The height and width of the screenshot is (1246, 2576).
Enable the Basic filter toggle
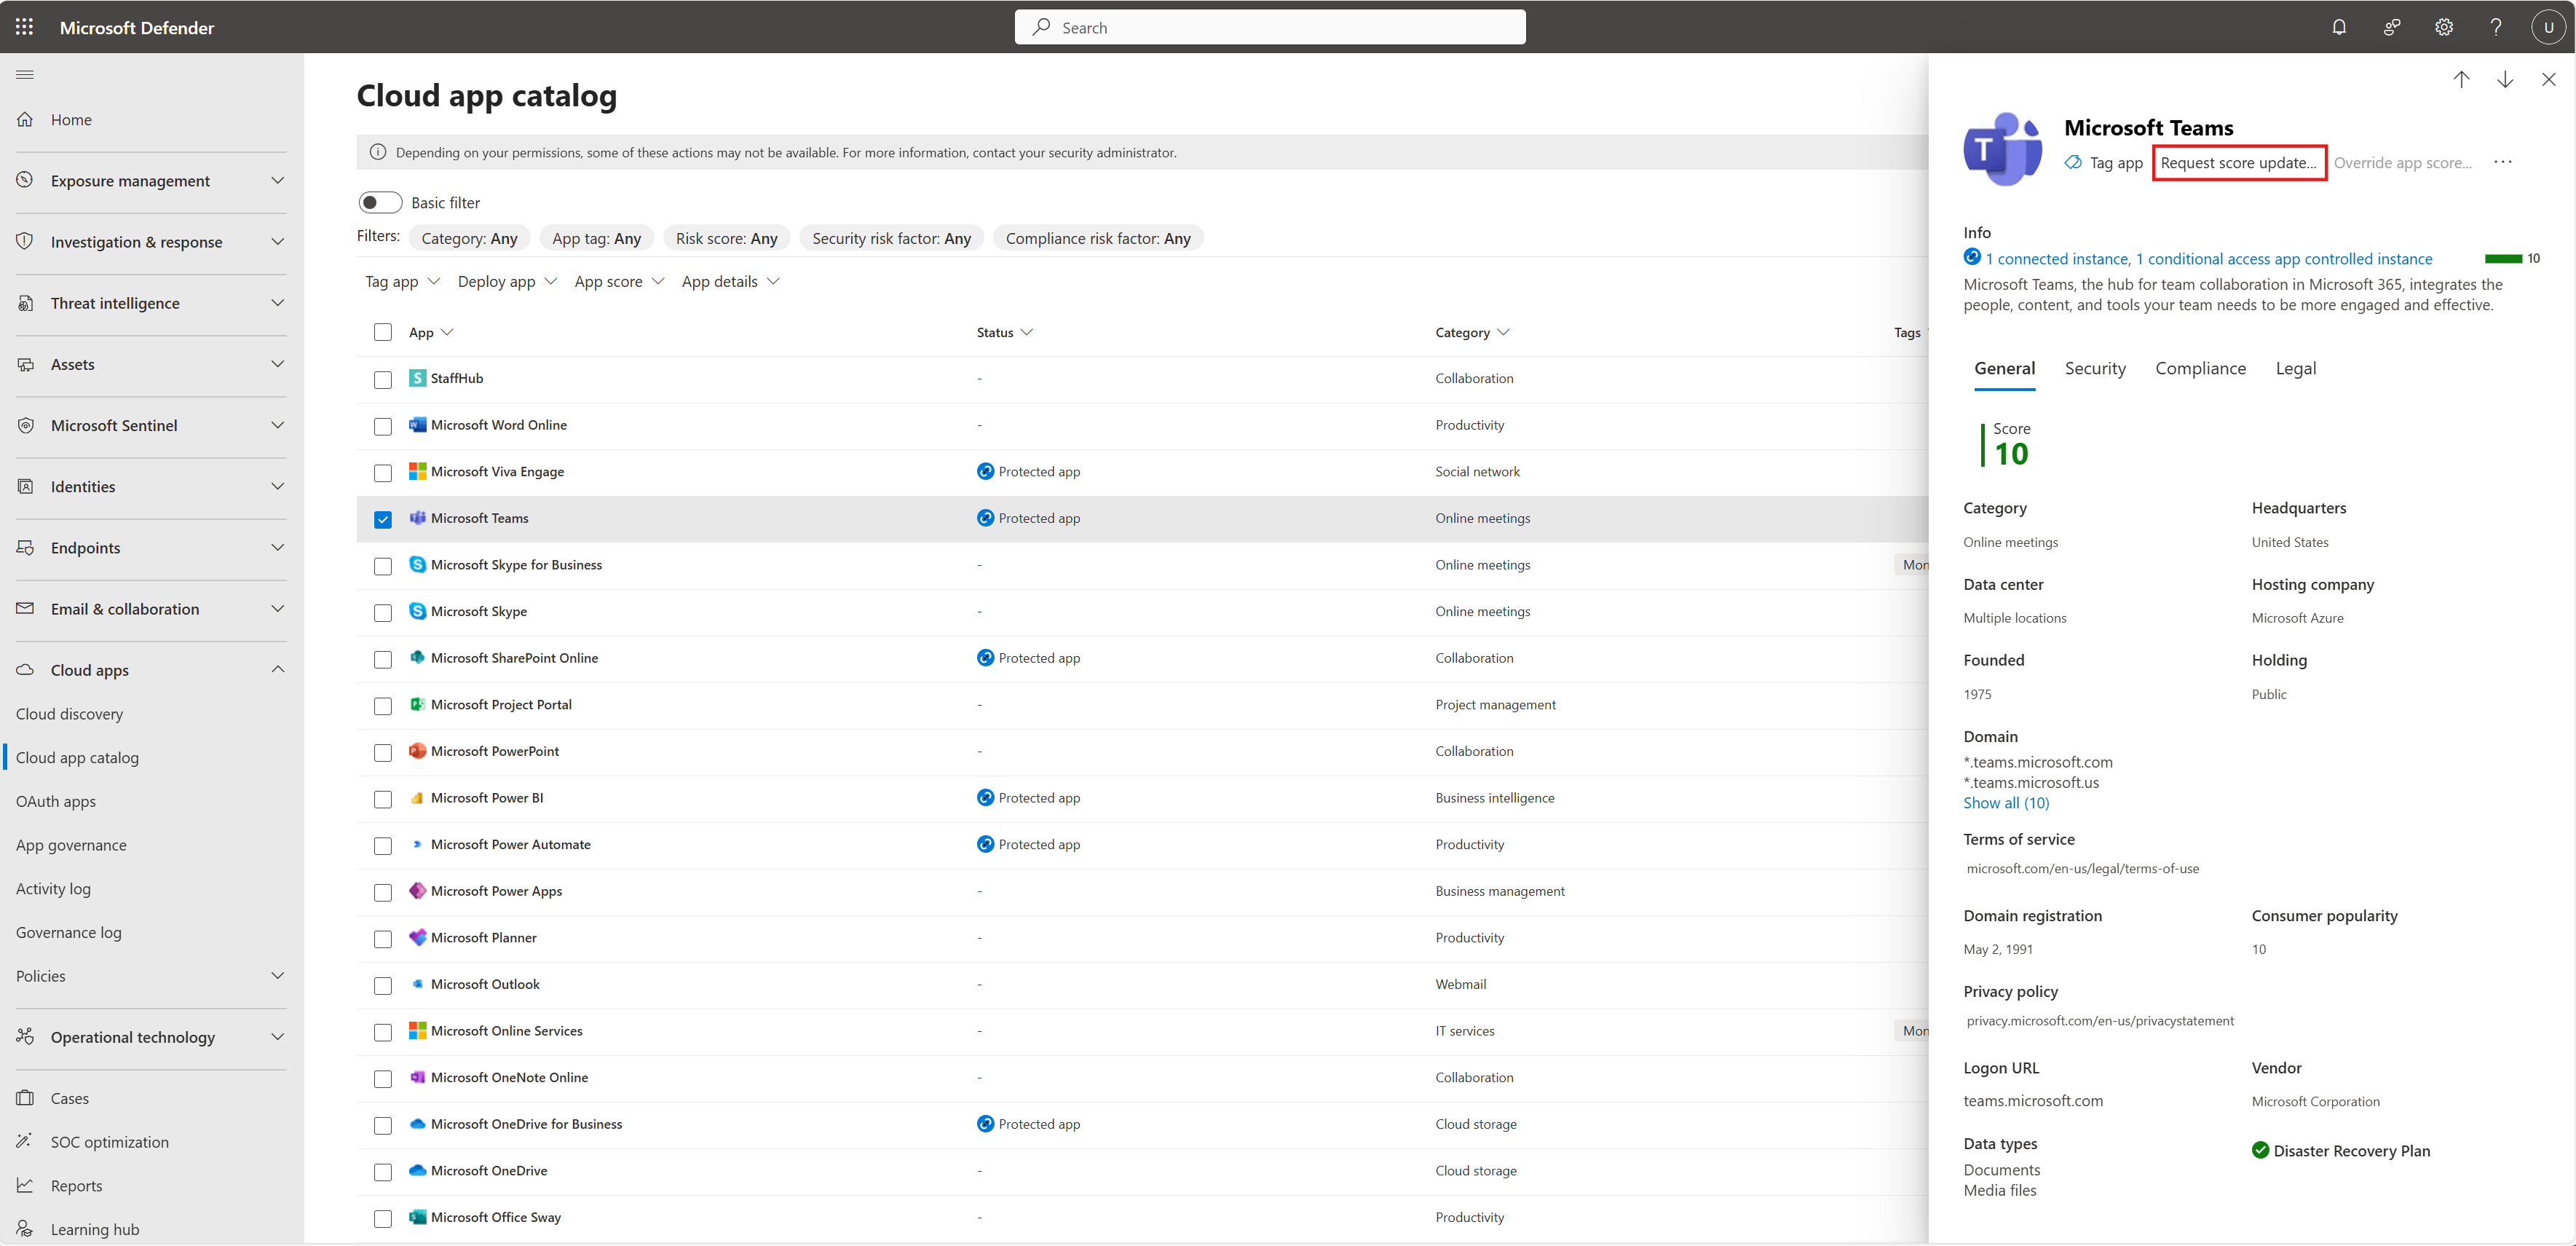pyautogui.click(x=380, y=202)
